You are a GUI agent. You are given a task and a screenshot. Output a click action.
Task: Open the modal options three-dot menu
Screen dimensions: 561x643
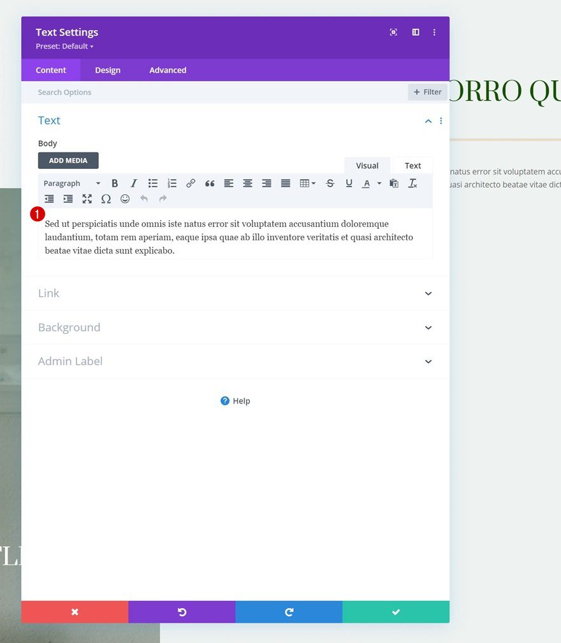[434, 32]
